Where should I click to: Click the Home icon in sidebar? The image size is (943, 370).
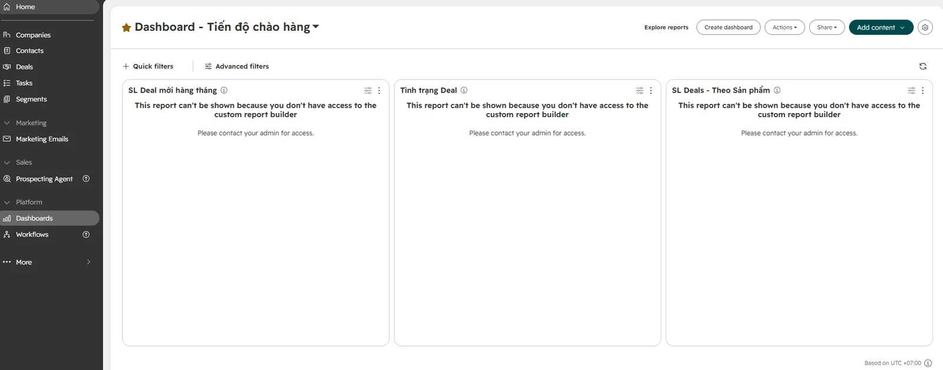coord(7,7)
